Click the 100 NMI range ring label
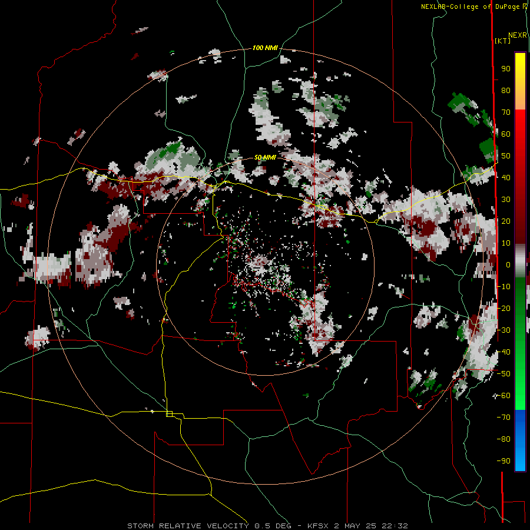Viewport: 530px width, 530px height. [x=265, y=48]
